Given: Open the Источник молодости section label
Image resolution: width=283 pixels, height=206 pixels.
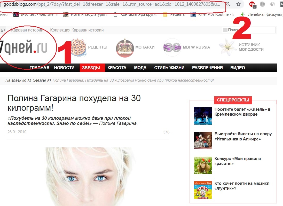Looking at the screenshot, I should (x=251, y=47).
